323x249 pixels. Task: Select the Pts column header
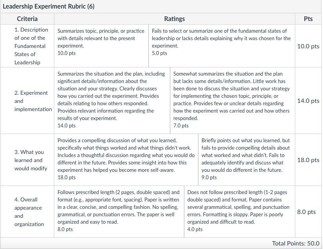(x=308, y=19)
